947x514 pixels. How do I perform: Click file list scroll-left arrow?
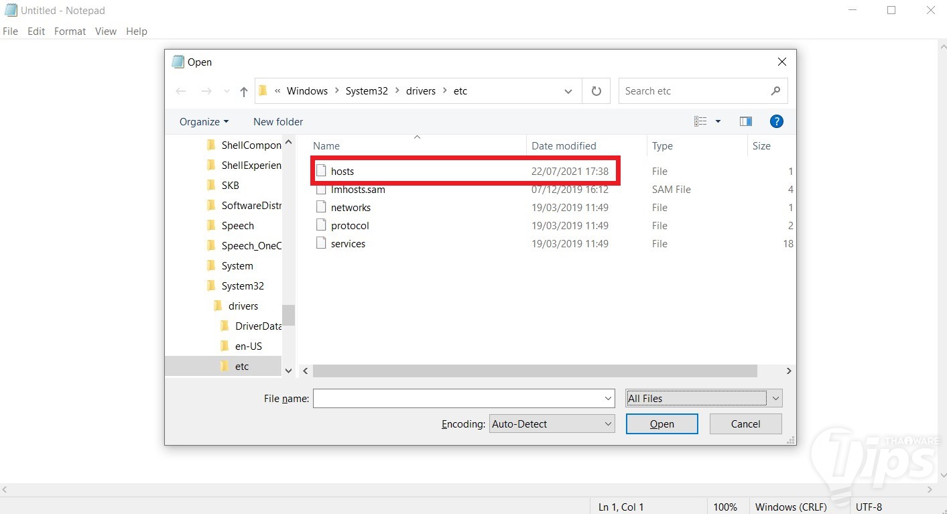tap(306, 371)
